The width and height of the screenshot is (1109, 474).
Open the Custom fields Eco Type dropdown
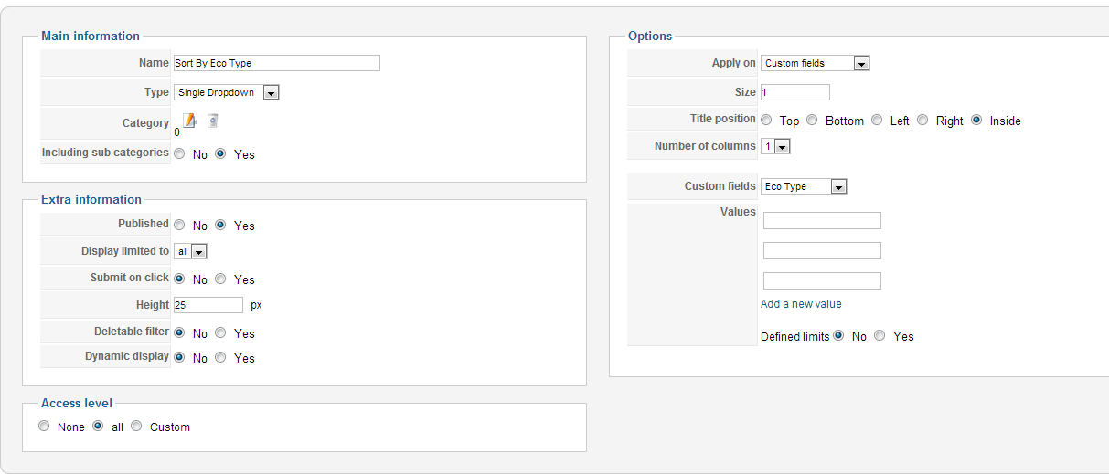click(804, 186)
